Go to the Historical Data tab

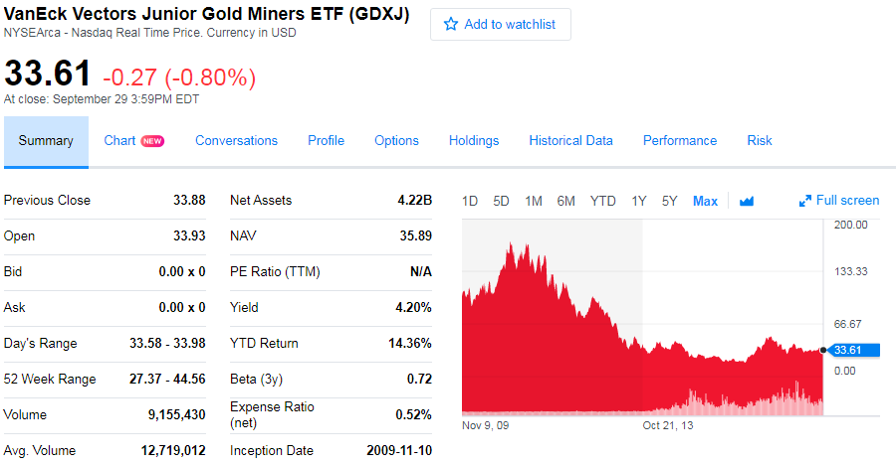pos(570,141)
